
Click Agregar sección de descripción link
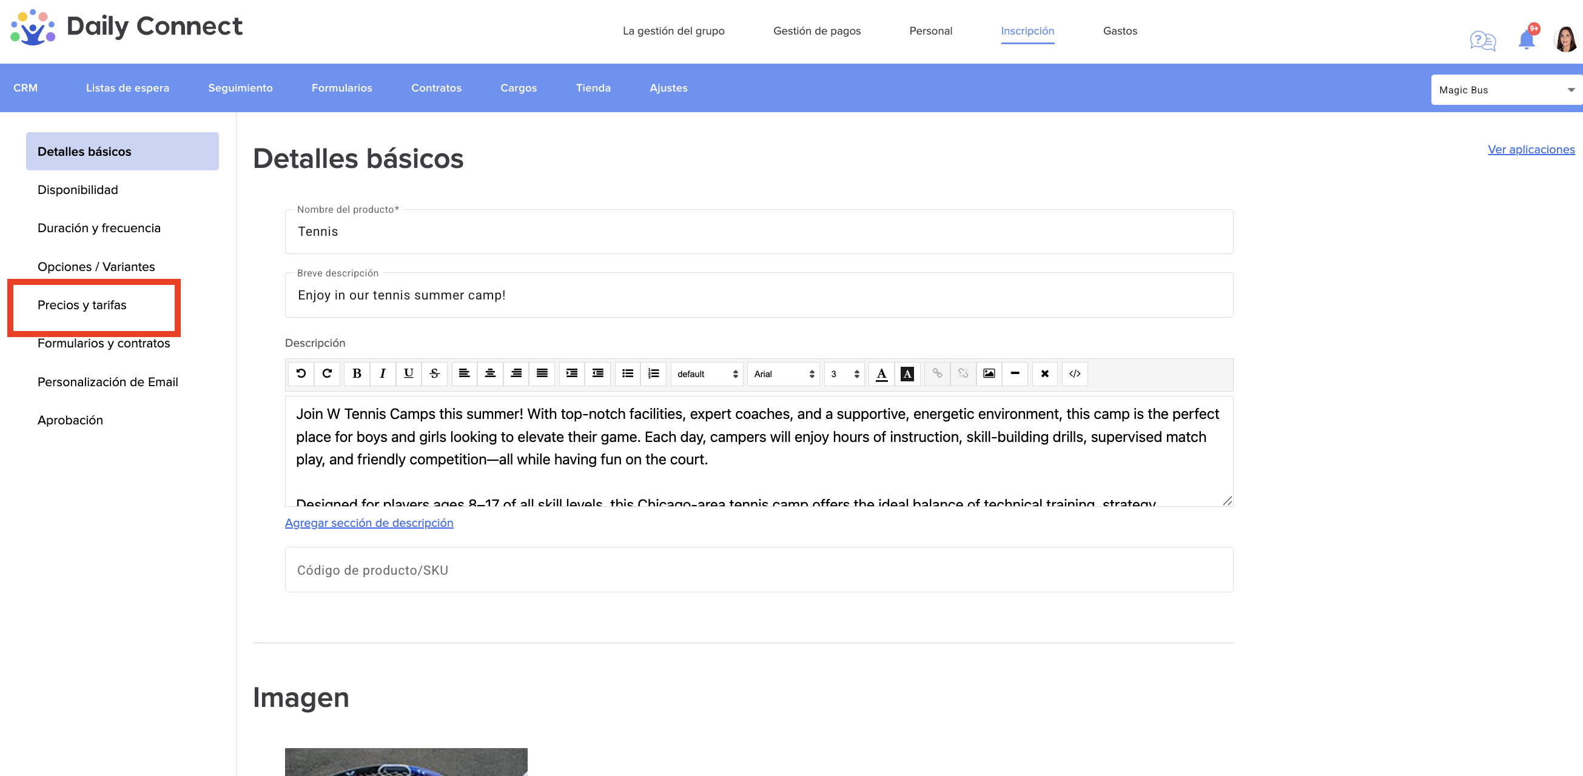(x=369, y=523)
